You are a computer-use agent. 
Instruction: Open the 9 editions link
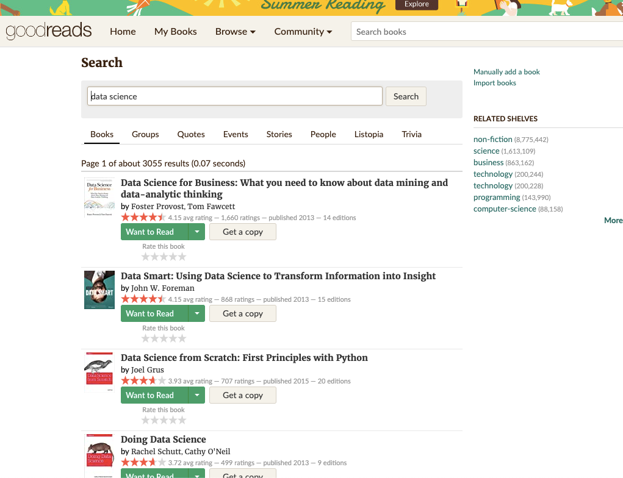[x=332, y=463]
